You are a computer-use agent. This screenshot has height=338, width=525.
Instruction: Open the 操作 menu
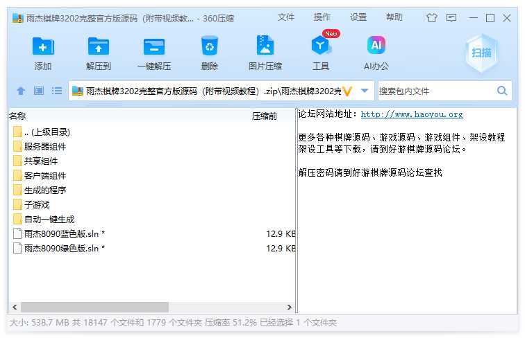322,17
